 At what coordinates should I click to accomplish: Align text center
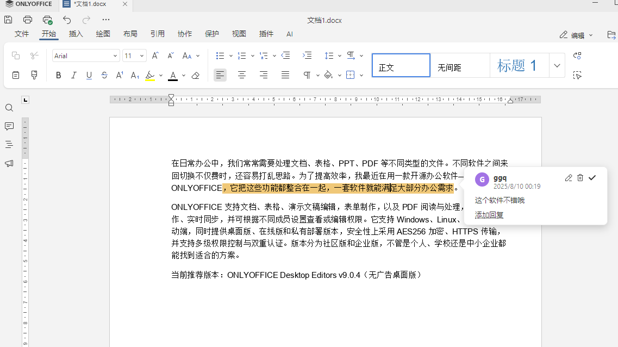[x=242, y=75]
